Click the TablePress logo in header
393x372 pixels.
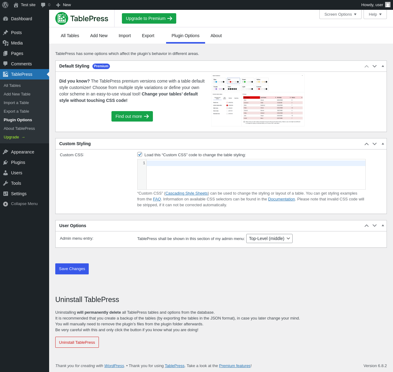pos(82,18)
